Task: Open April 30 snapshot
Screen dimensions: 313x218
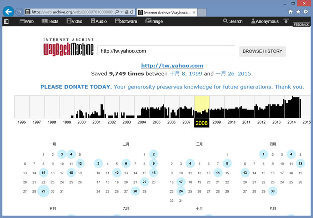Action: point(273,191)
